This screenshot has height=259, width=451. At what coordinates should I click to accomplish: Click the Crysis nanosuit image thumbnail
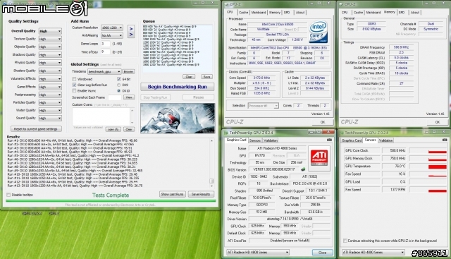[x=178, y=118]
